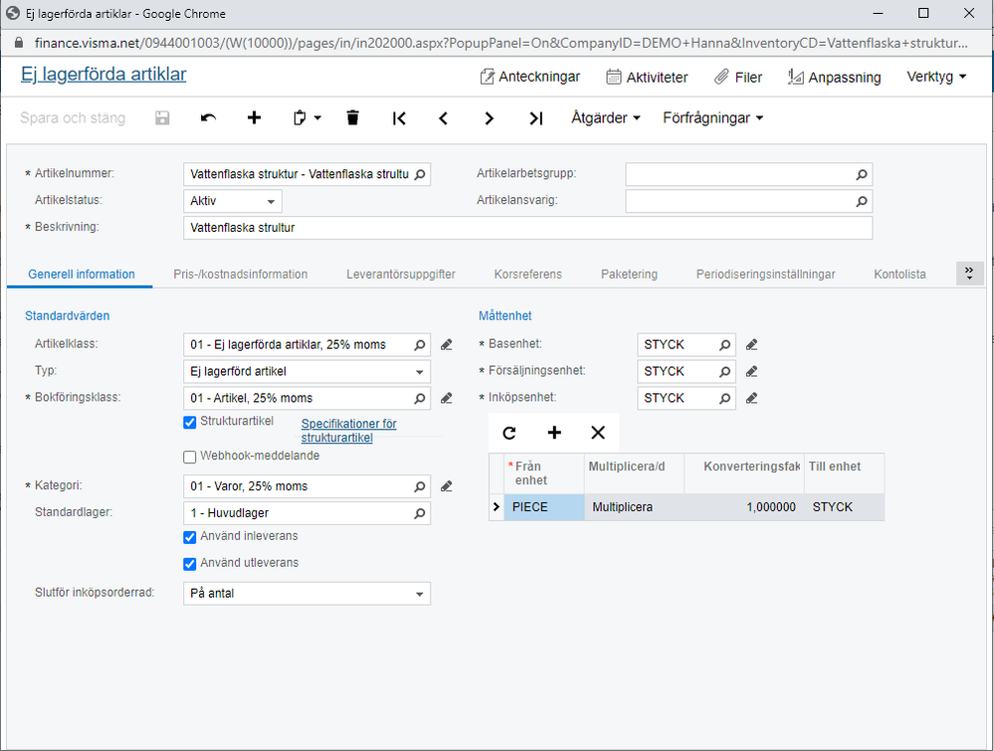Enable the Webhook-meddelande checkbox

pyautogui.click(x=189, y=457)
